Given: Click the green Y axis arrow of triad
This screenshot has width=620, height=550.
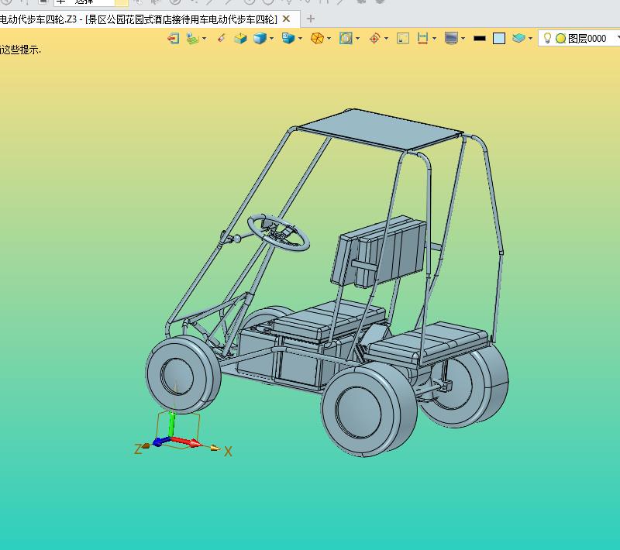Looking at the screenshot, I should coord(171,424).
